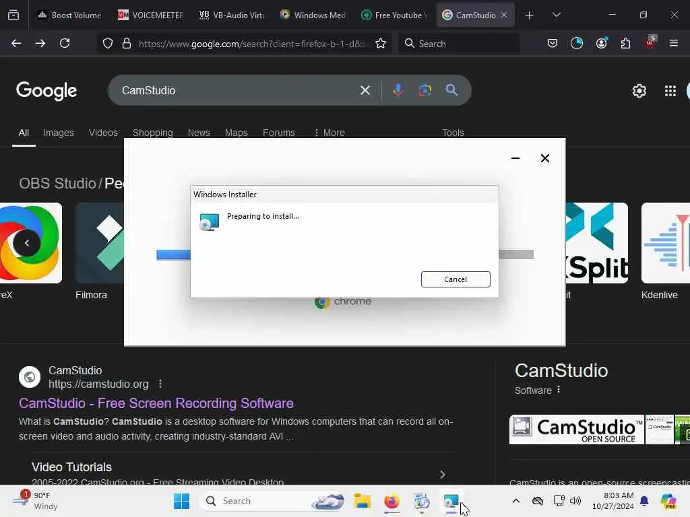Image resolution: width=690 pixels, height=517 pixels.
Task: Open the Filmora software card
Action: [100, 251]
